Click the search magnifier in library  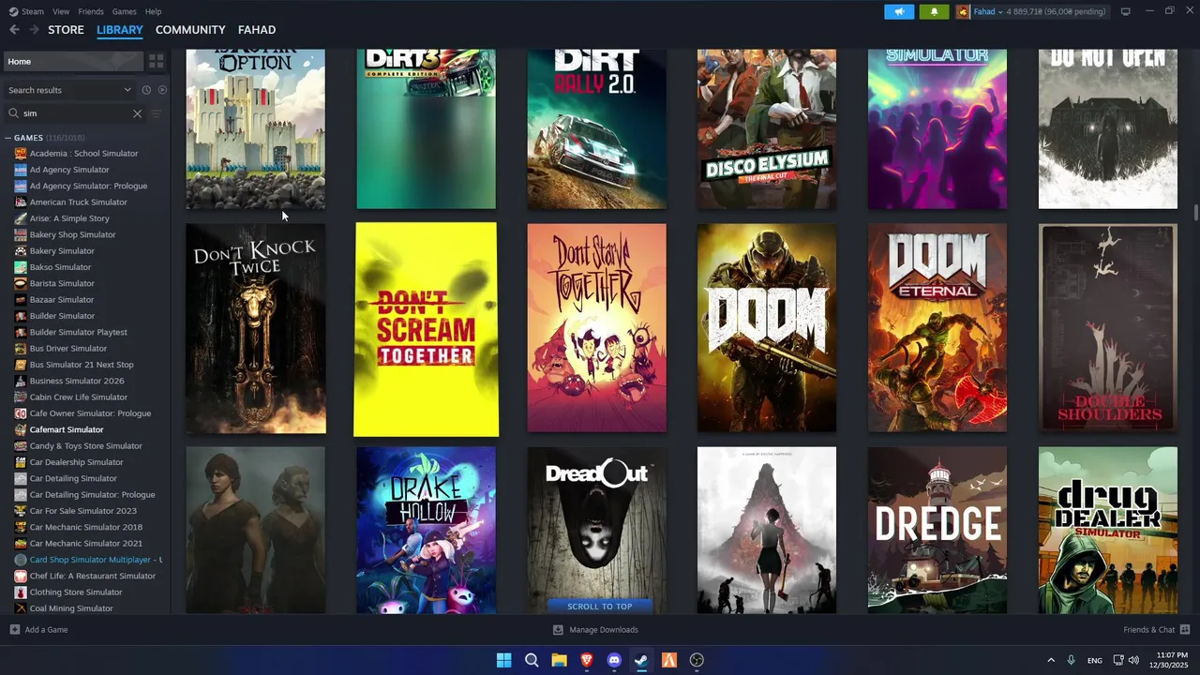[x=13, y=113]
